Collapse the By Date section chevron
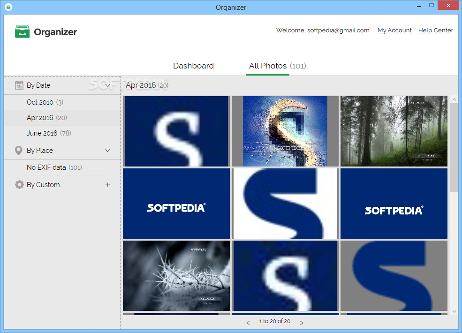 pyautogui.click(x=107, y=85)
